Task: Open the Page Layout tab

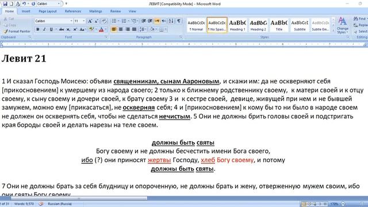Action: tap(48, 11)
